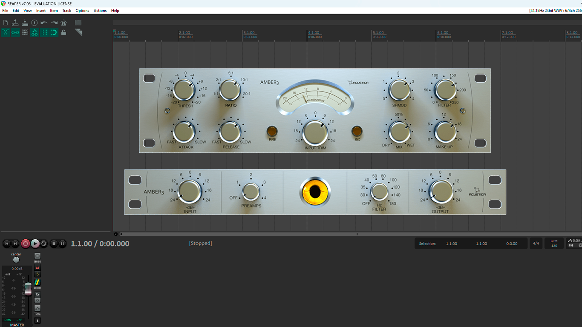Click the RATIO knob on Amber3
The image size is (582, 327).
coord(230,90)
